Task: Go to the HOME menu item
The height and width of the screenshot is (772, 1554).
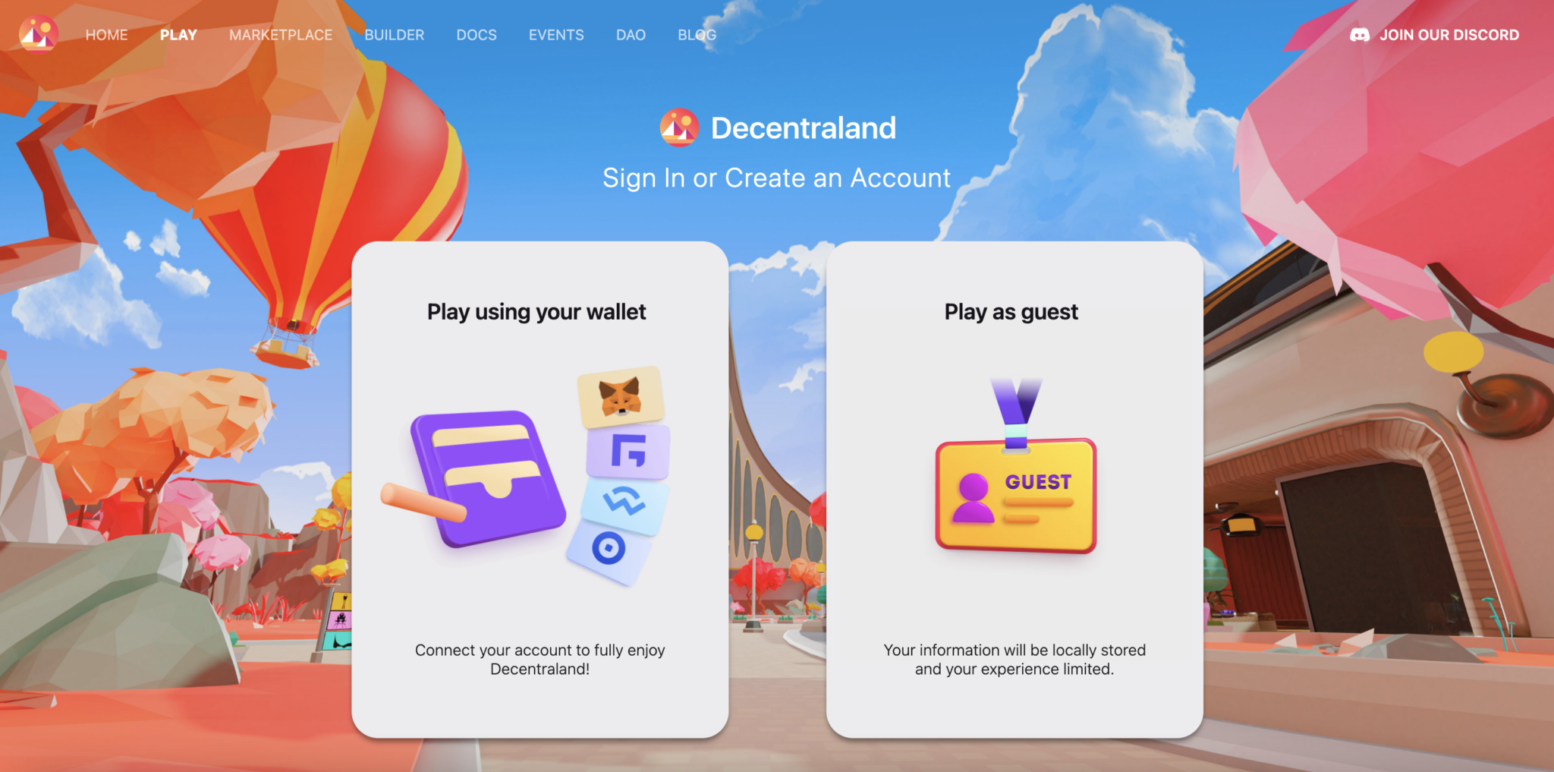Action: 106,35
